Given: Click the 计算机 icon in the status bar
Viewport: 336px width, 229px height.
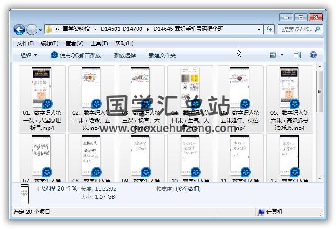Looking at the screenshot, I should tap(261, 212).
